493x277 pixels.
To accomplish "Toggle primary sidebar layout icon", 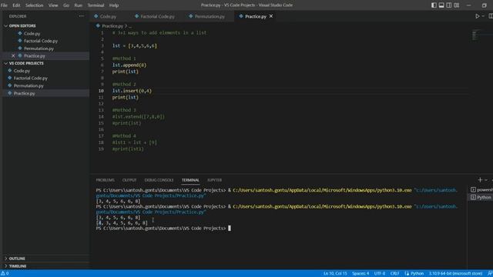I will [x=434, y=5].
